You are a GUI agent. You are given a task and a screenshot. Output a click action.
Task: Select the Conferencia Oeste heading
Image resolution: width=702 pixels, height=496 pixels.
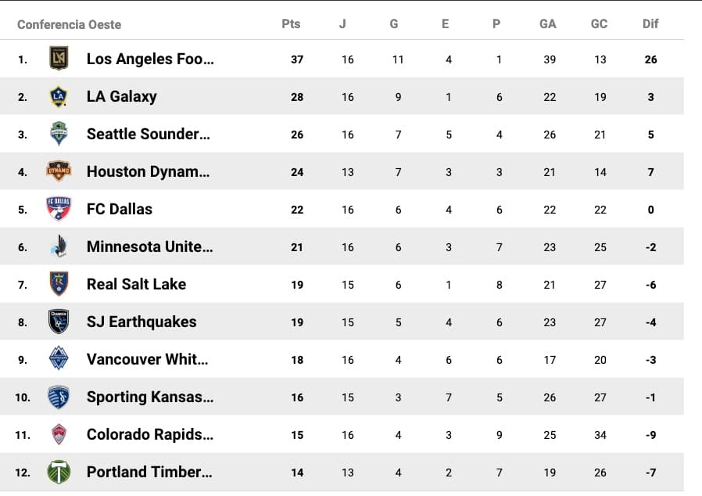[x=69, y=24]
